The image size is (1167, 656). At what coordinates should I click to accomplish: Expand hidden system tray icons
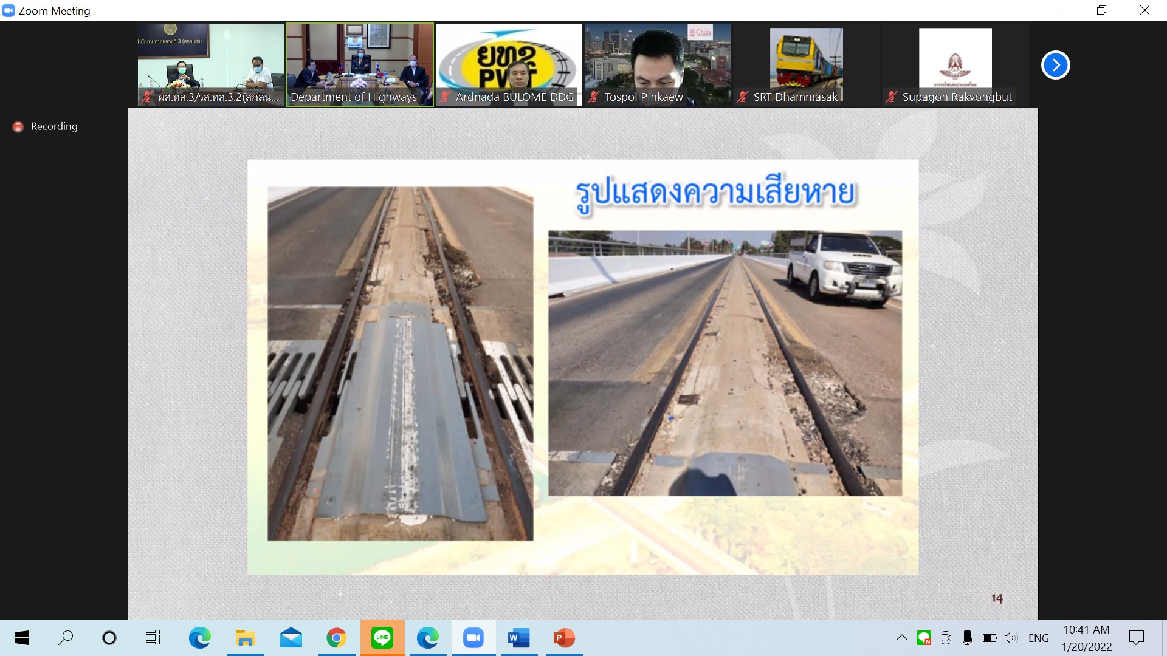click(901, 638)
